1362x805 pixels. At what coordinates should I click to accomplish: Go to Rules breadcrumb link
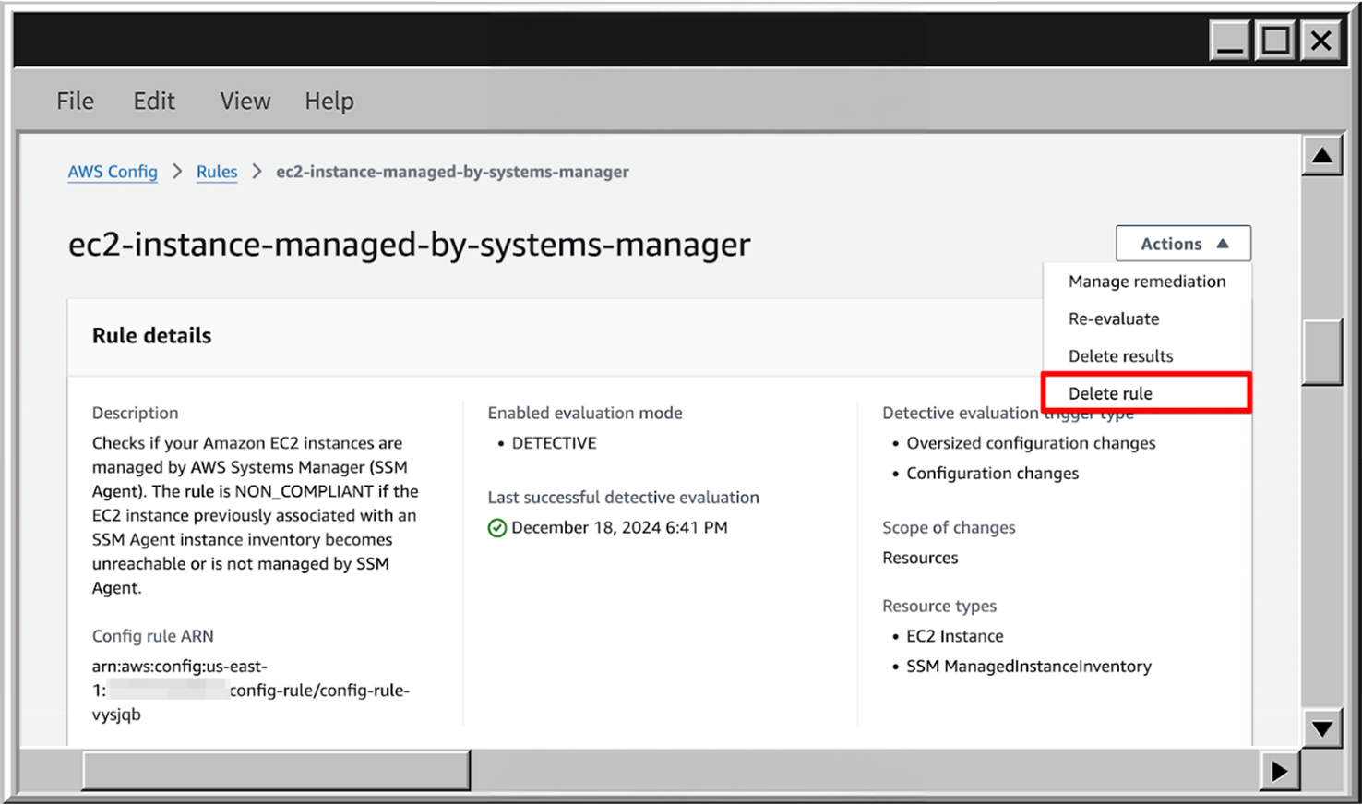click(217, 172)
